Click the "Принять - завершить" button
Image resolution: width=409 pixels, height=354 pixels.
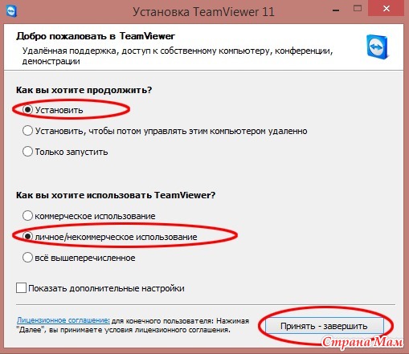[x=324, y=326]
